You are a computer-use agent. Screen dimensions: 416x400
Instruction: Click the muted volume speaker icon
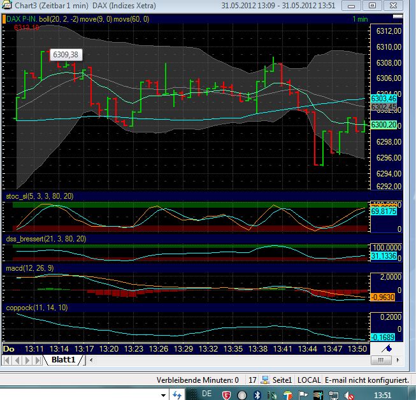(349, 396)
